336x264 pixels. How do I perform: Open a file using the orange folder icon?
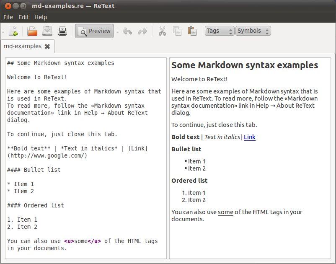pos(32,31)
